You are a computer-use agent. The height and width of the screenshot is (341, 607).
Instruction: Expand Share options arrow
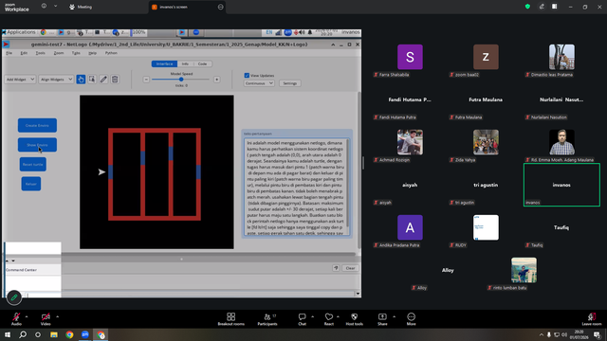[395, 316]
